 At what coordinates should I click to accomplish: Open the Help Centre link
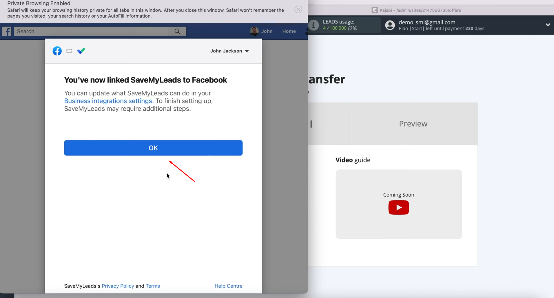pos(228,286)
